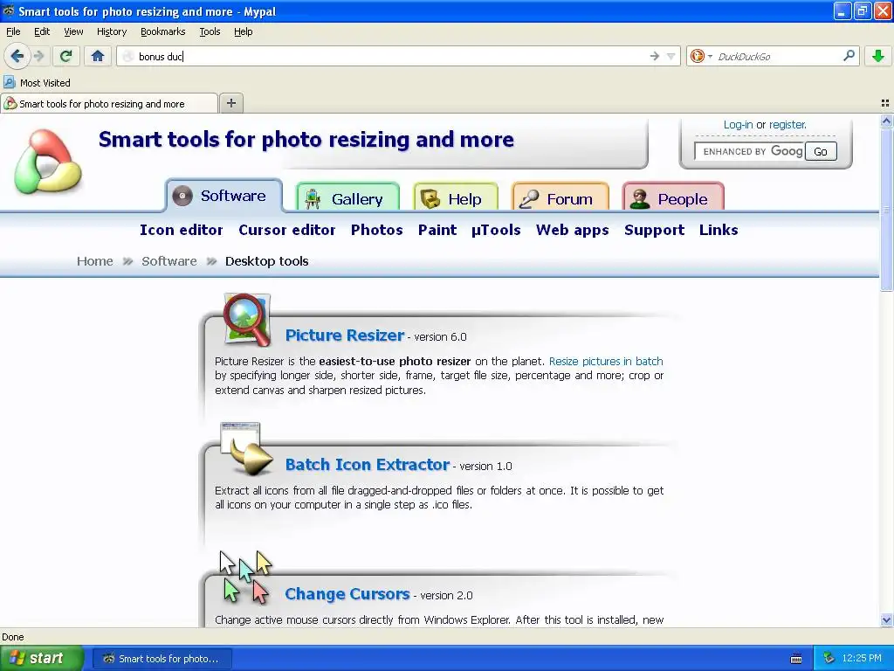Click the page scrollbar down arrow
The height and width of the screenshot is (671, 894).
click(x=886, y=620)
